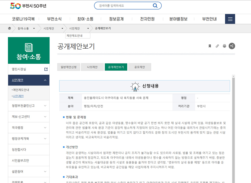Click 공개제안보기 in the breadcrumb
Image resolution: width=251 pixels, height=183 pixels.
[103, 28]
